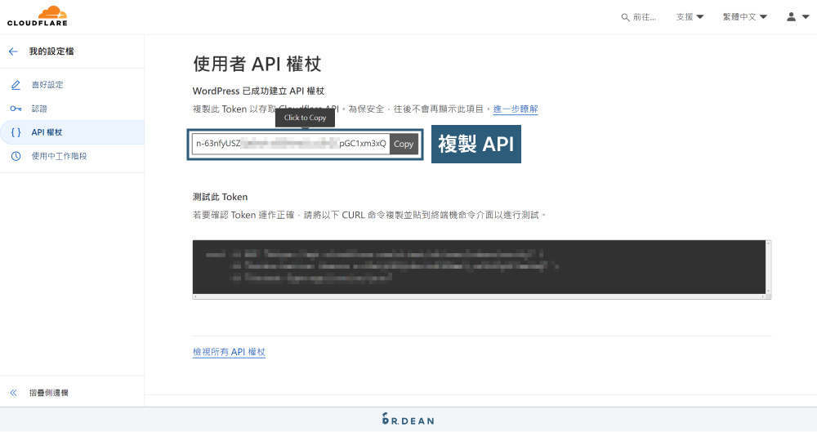
Task: Expand the 支援 support dropdown
Action: (690, 16)
